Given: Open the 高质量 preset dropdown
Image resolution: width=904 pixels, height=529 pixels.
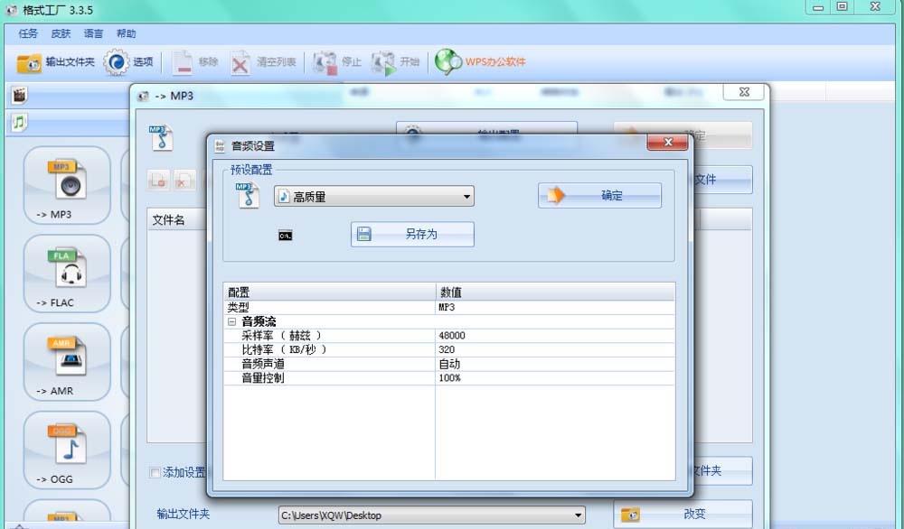Looking at the screenshot, I should [374, 196].
